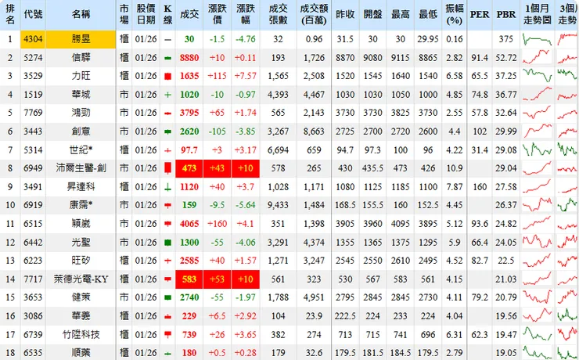The height and width of the screenshot is (360, 579).
Task: Click the K線 candlestick icon for 竹陞科技
Action: pyautogui.click(x=167, y=334)
